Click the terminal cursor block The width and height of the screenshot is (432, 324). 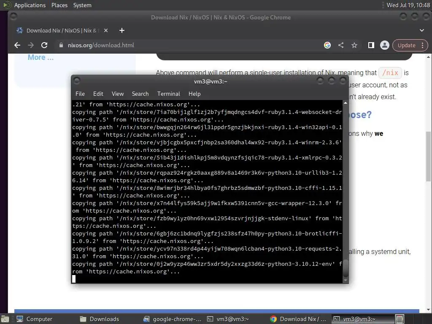[74, 279]
